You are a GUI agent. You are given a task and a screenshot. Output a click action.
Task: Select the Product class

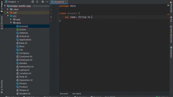coord(24,87)
